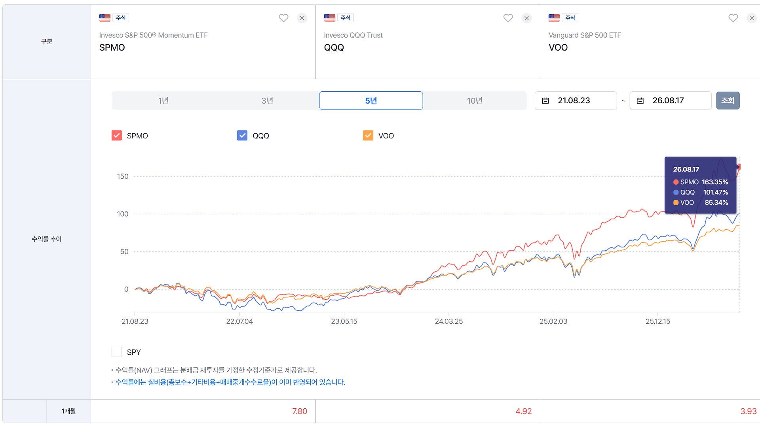
Task: Favorite VOO with the heart icon
Action: [x=733, y=18]
